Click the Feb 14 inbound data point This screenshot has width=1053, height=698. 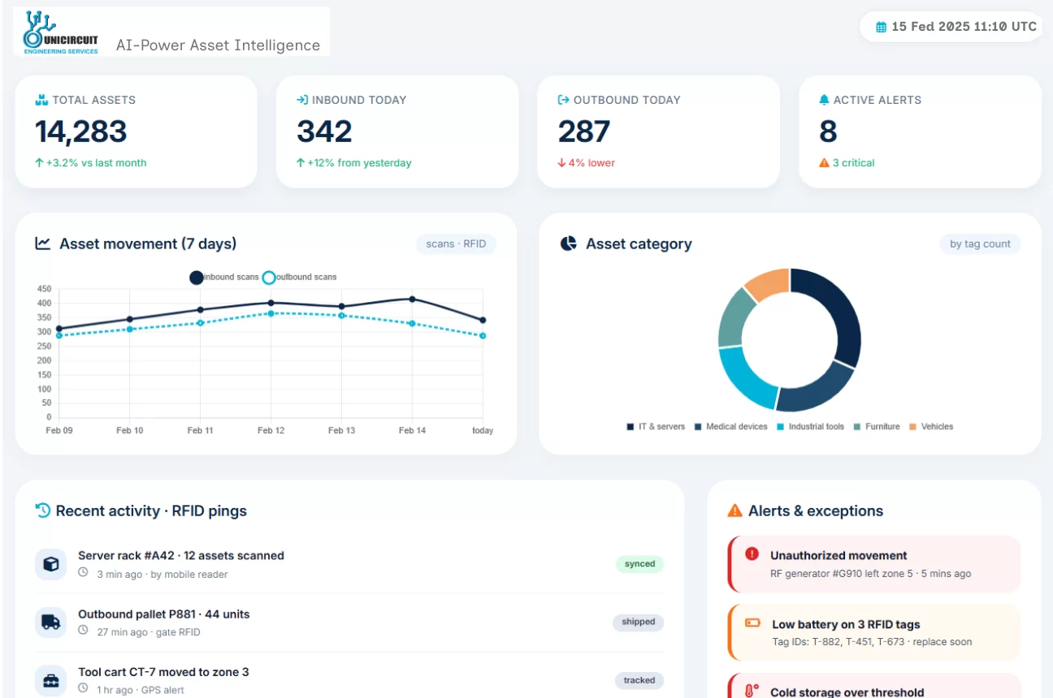412,299
